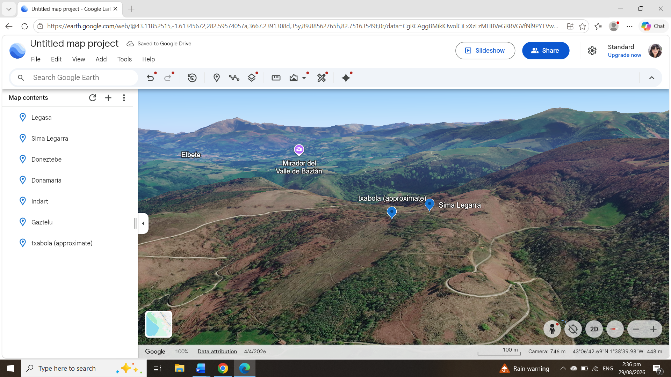Image resolution: width=671 pixels, height=377 pixels.
Task: Open historical imagery clock tool
Action: pos(192,78)
